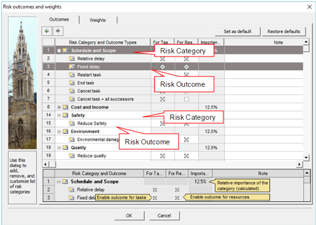This screenshot has width=316, height=225.
Task: Toggle For Resources checkbox of Restart task row
Action: 187,74
